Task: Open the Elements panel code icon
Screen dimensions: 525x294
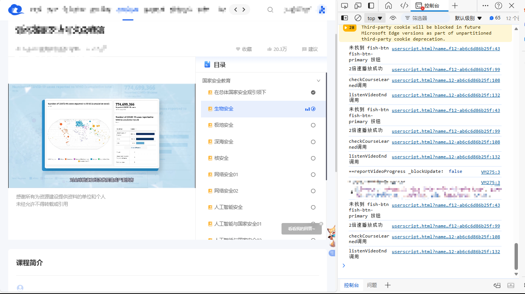Action: click(x=404, y=6)
